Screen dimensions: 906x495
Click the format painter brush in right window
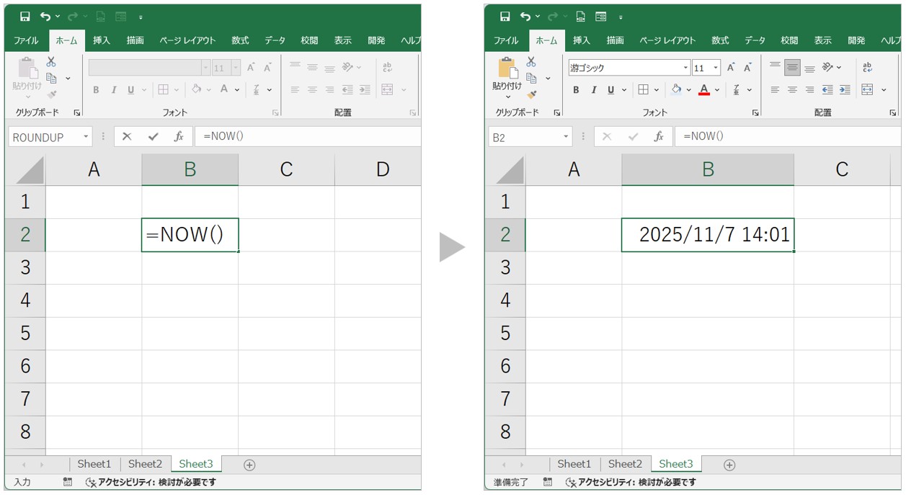[x=532, y=94]
